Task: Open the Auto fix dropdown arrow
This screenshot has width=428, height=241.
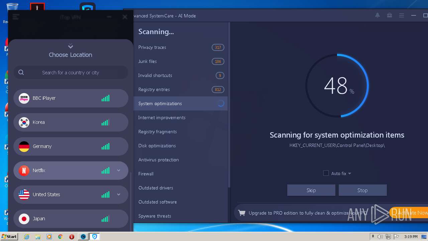Action: click(349, 173)
